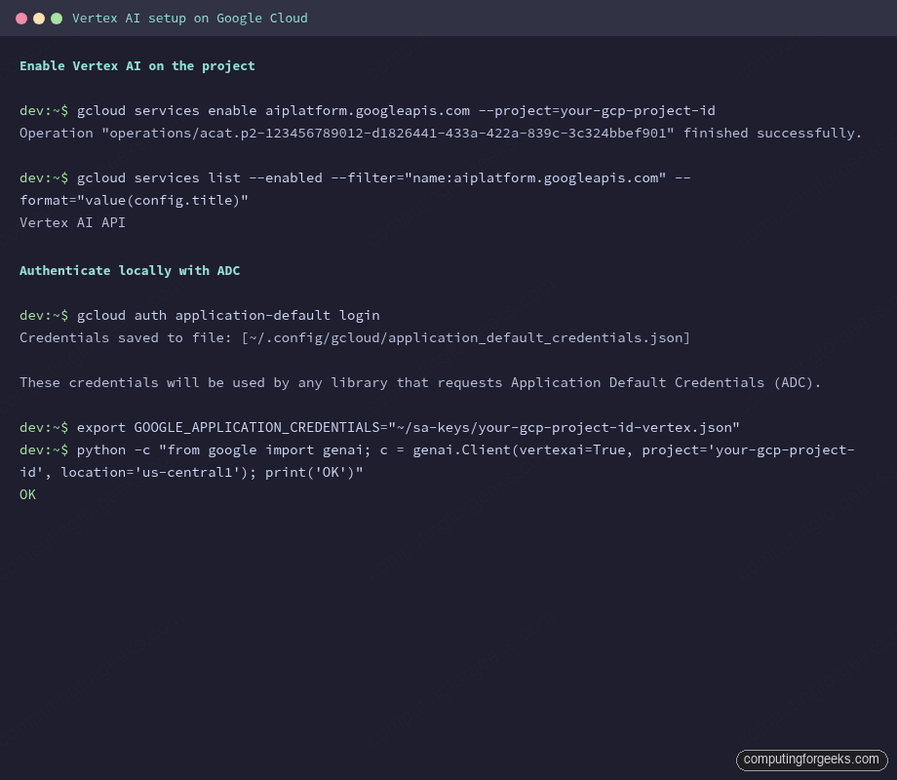Click the 'Operation ... finished successfully.' output line

[x=441, y=134]
